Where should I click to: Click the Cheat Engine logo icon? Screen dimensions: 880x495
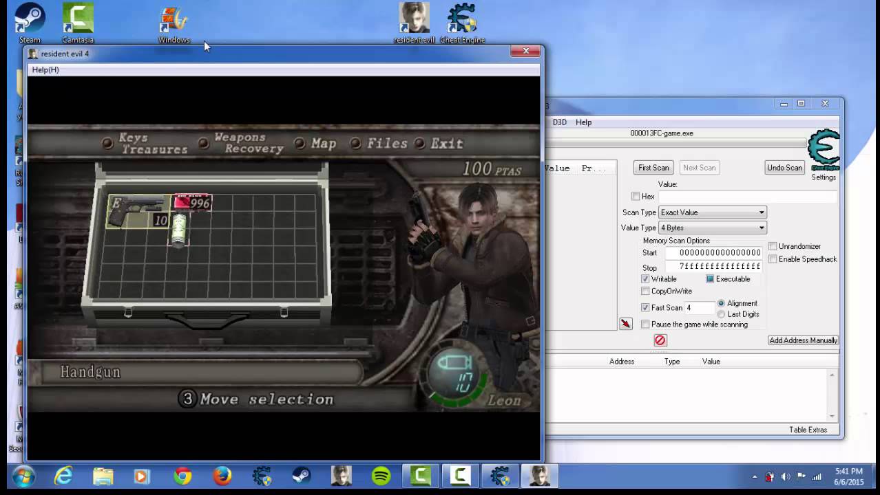click(x=824, y=151)
